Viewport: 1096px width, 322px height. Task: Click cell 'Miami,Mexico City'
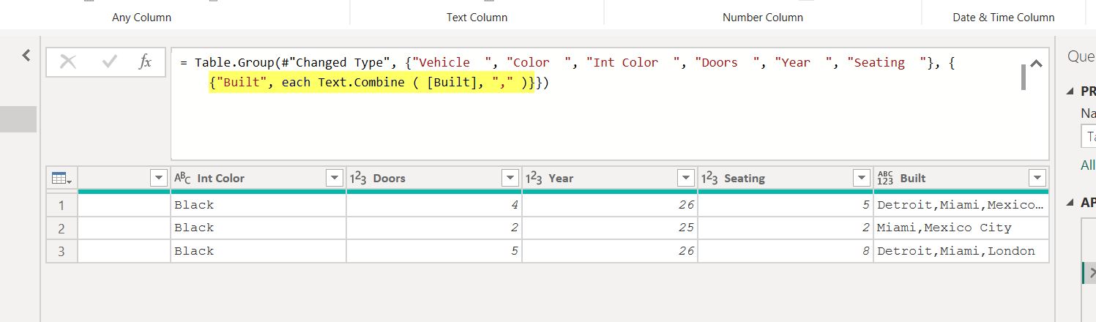click(x=961, y=228)
